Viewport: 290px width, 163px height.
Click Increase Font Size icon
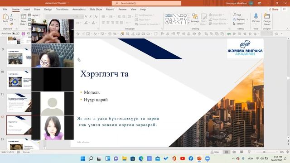(x=86, y=17)
